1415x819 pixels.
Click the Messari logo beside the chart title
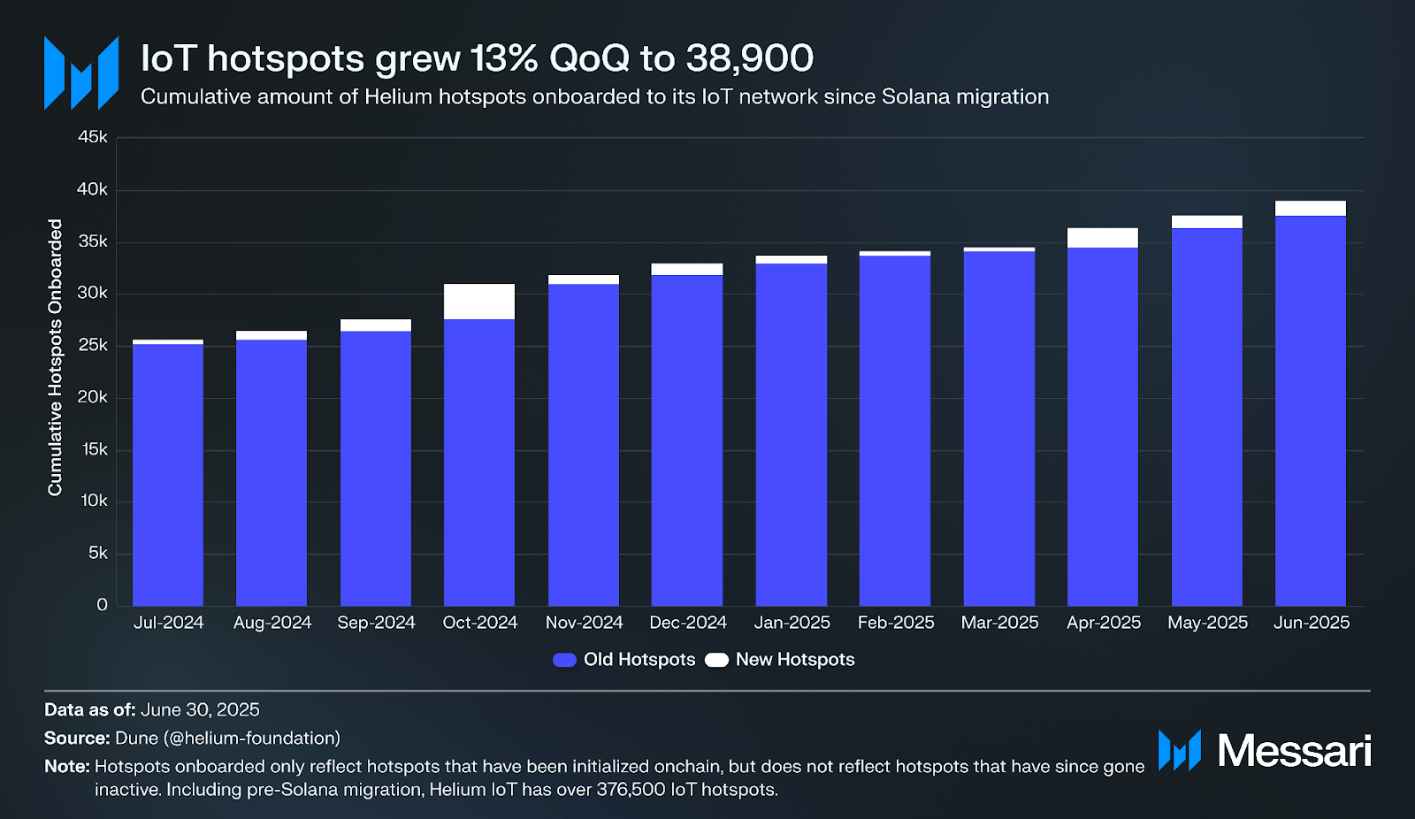coord(81,73)
